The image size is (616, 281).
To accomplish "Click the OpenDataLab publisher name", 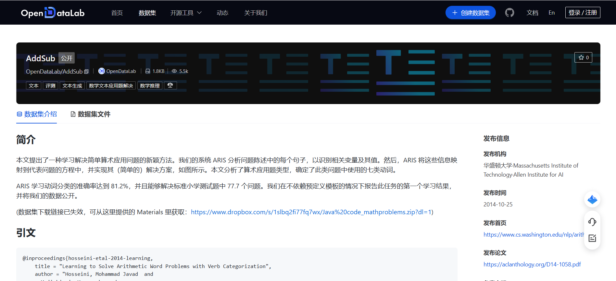I will point(121,71).
